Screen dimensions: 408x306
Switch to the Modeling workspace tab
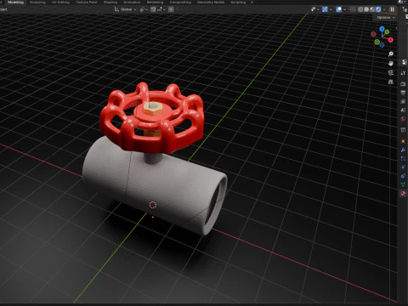16,3
